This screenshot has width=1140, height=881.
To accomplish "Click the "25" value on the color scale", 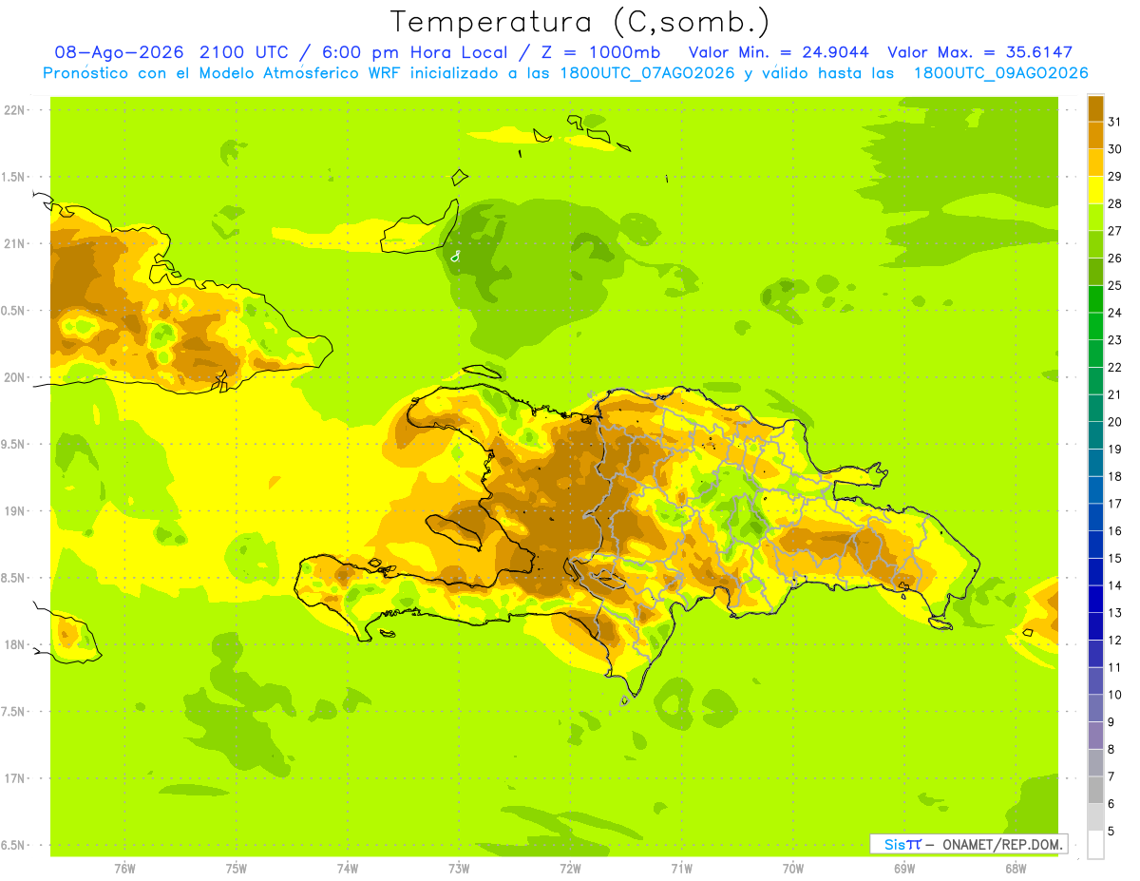I will [1115, 285].
